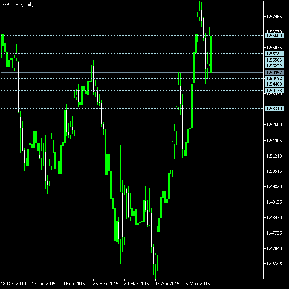This screenshot has height=289, width=289.
Task: Click the gray 1.54957 current price label
Action: click(274, 72)
